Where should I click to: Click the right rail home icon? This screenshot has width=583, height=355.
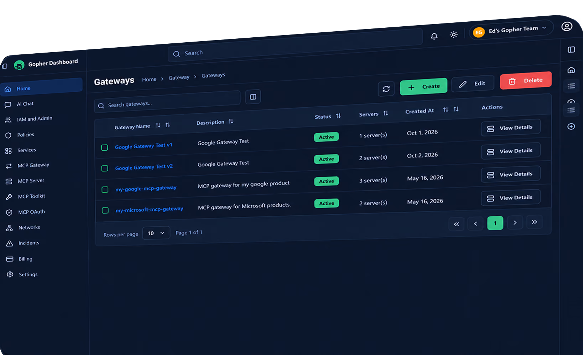click(571, 70)
